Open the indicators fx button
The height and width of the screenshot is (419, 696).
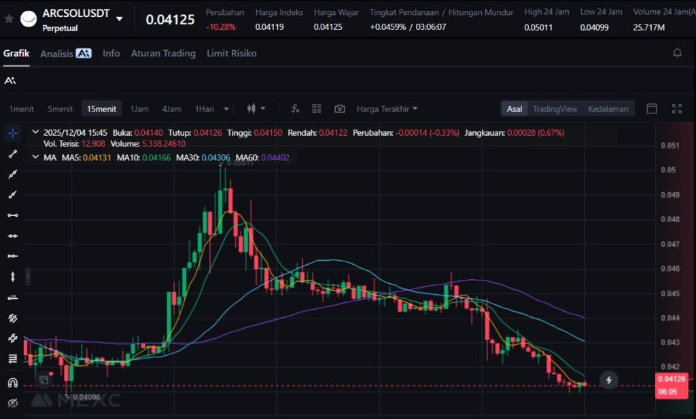(x=295, y=109)
